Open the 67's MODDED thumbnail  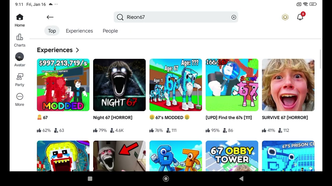point(176,85)
